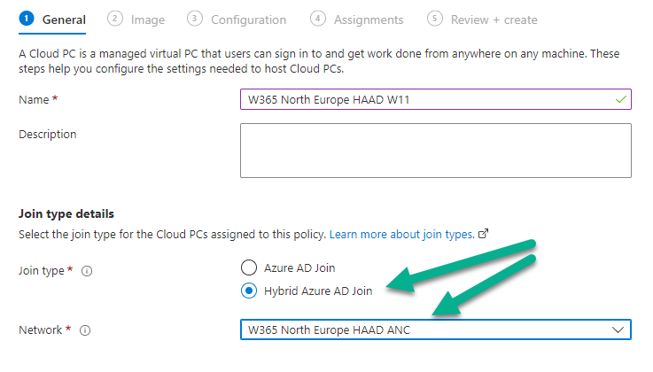653x372 pixels.
Task: Click the green checkmark in the Name field
Action: coord(620,99)
